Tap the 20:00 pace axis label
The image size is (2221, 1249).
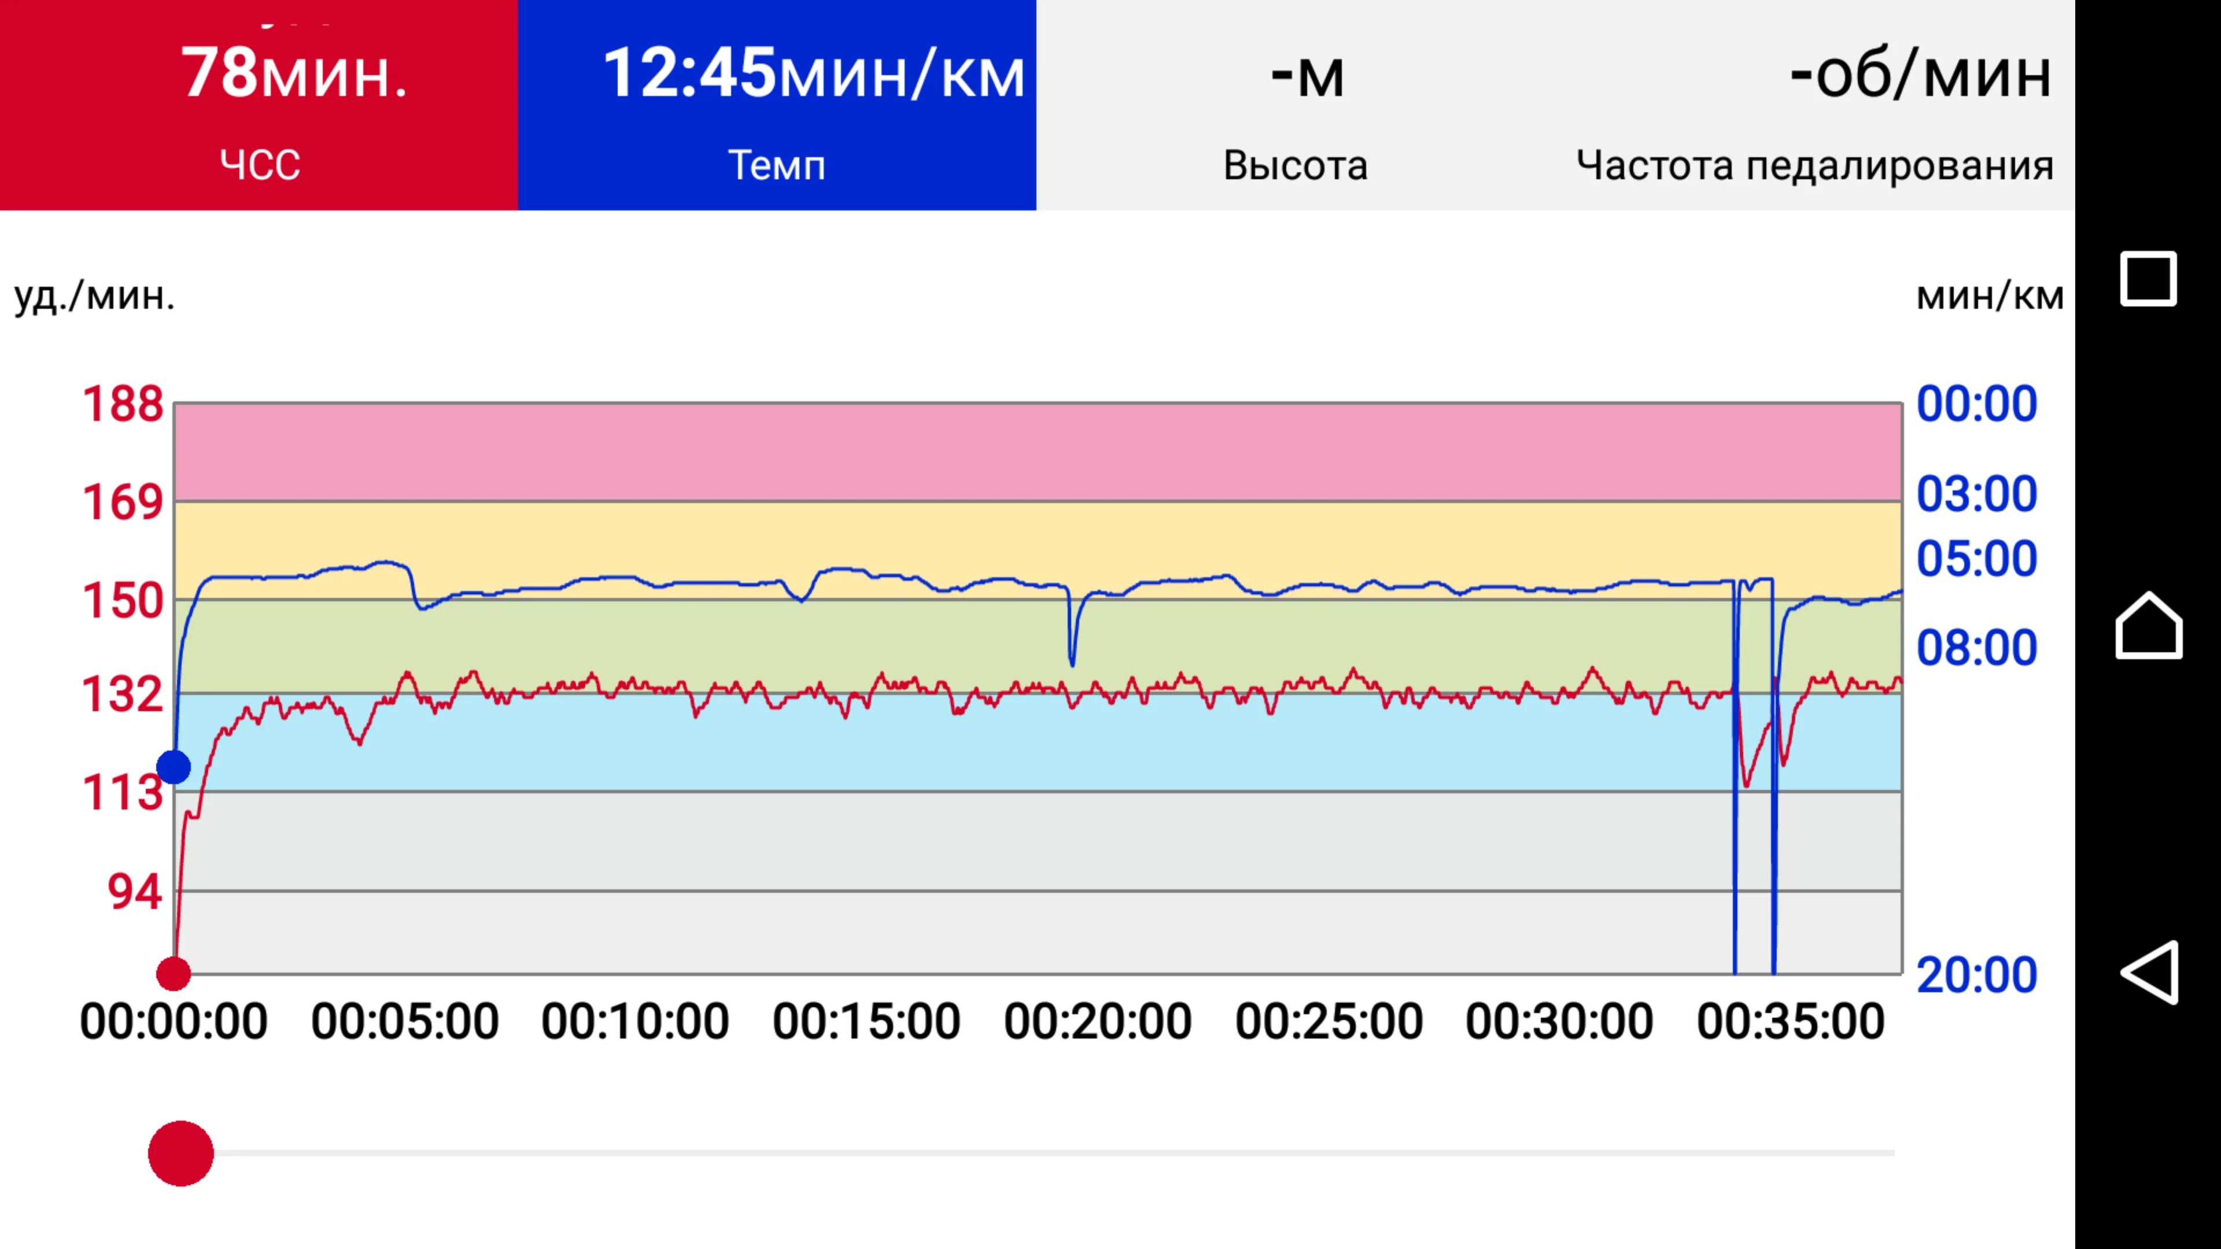[1976, 975]
